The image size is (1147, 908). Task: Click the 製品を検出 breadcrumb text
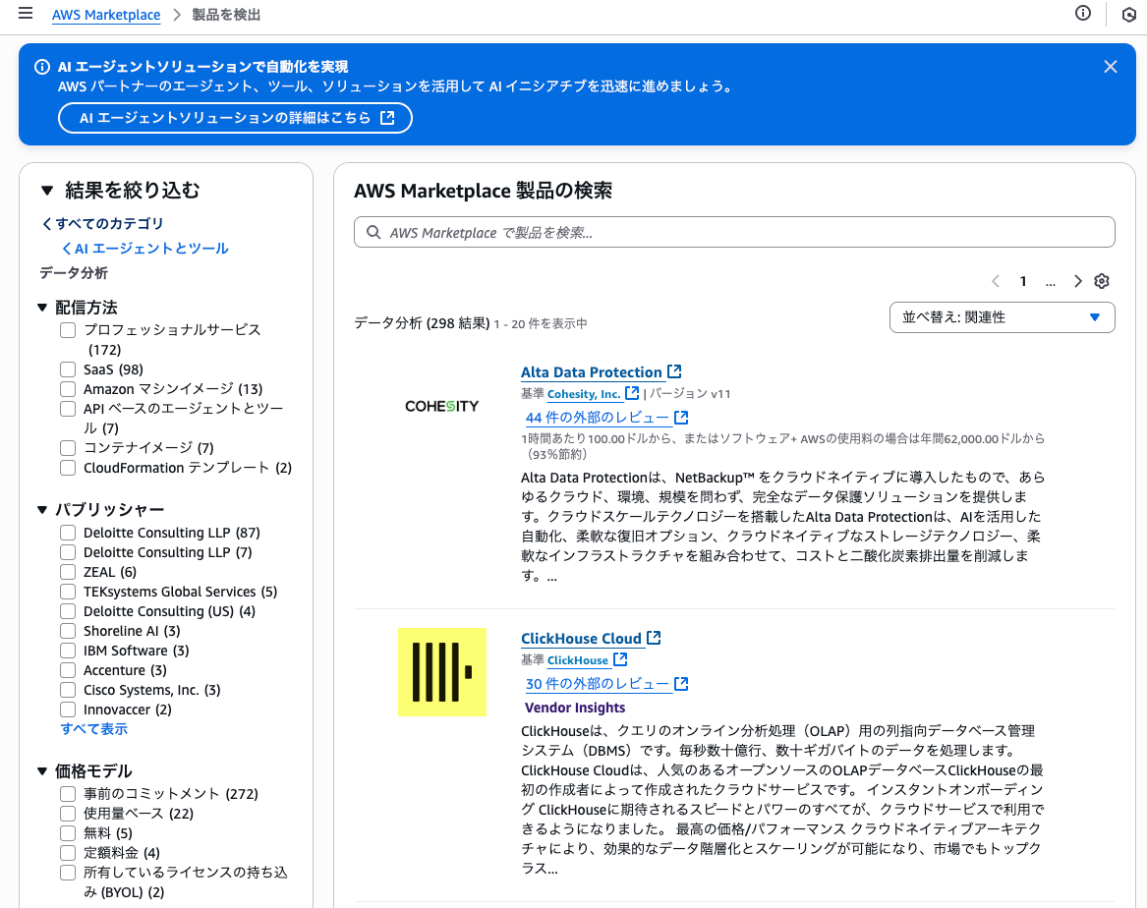click(226, 15)
